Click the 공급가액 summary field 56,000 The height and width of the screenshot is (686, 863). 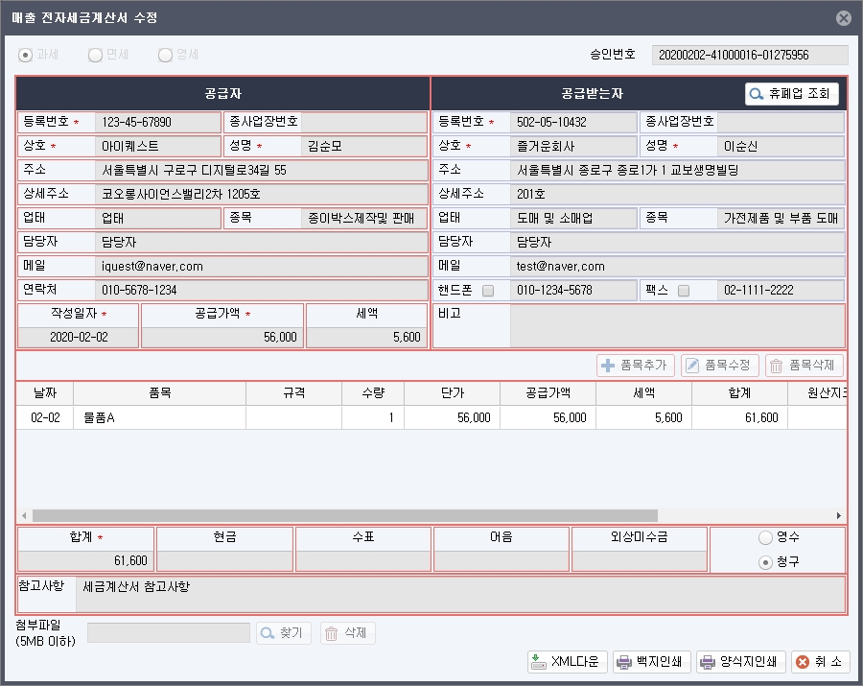pos(222,338)
